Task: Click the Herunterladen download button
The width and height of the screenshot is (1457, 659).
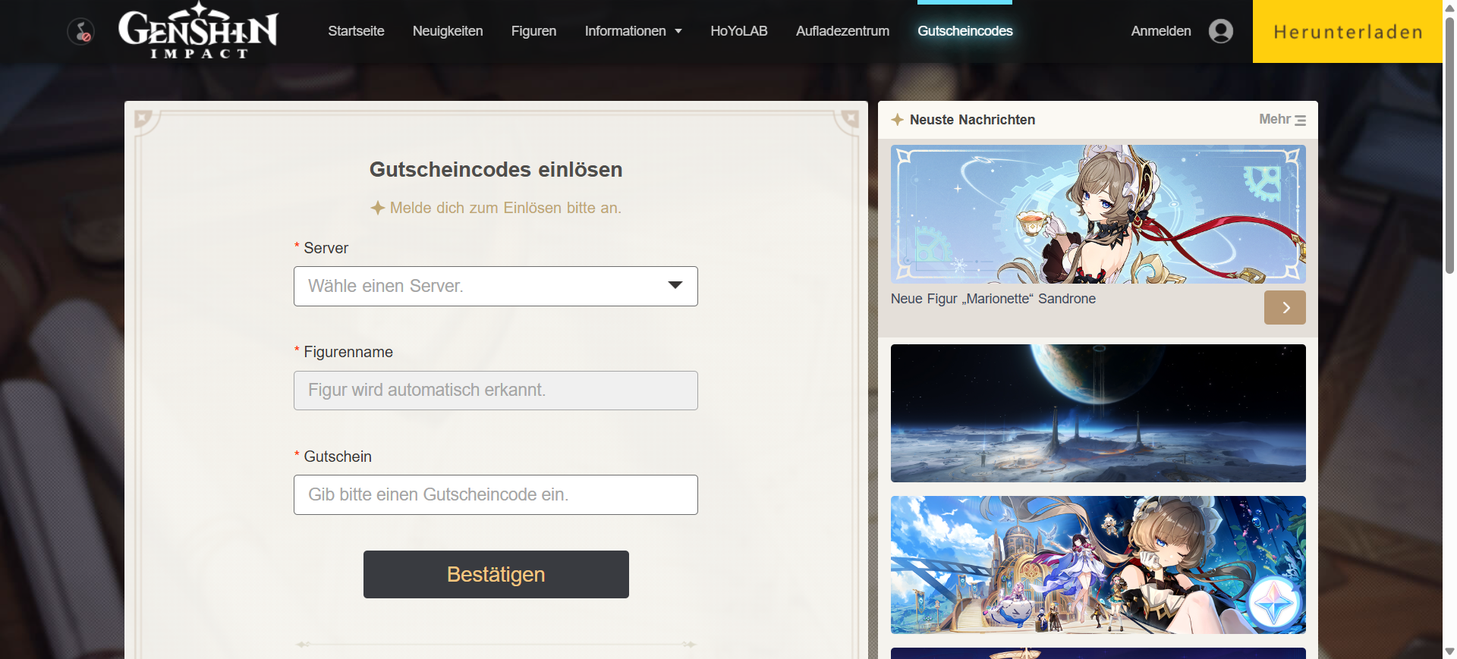Action: pyautogui.click(x=1347, y=31)
